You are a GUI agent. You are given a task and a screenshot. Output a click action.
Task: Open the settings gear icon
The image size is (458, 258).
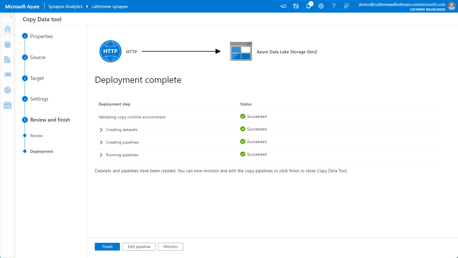coord(321,6)
